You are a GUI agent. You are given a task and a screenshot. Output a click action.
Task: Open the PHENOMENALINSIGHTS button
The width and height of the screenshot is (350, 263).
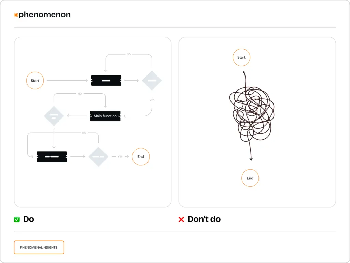39,247
